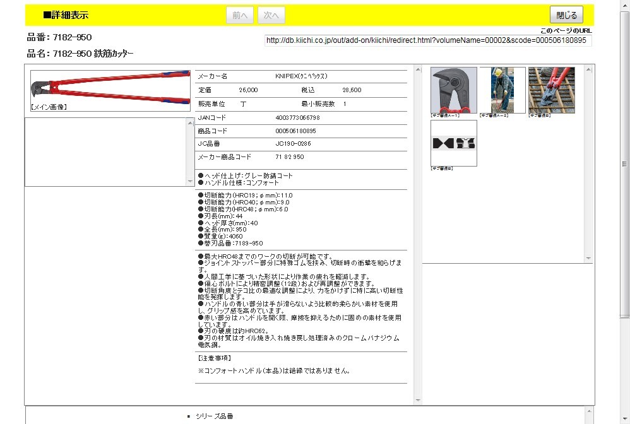Select the page URL input field
630x424 pixels.
[x=428, y=40]
